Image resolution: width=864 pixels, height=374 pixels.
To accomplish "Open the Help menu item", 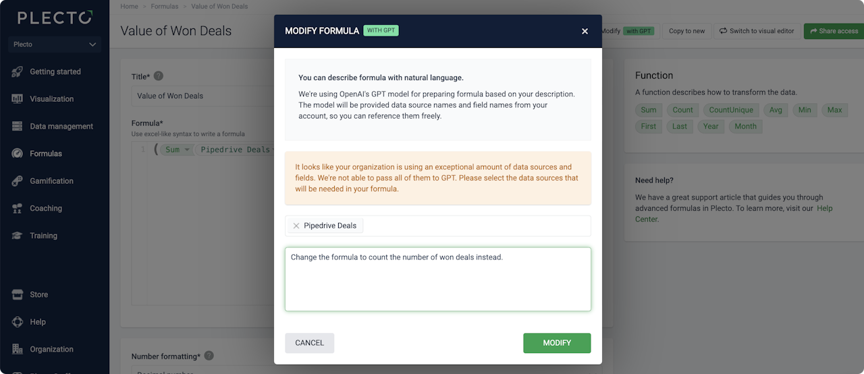I will (38, 322).
